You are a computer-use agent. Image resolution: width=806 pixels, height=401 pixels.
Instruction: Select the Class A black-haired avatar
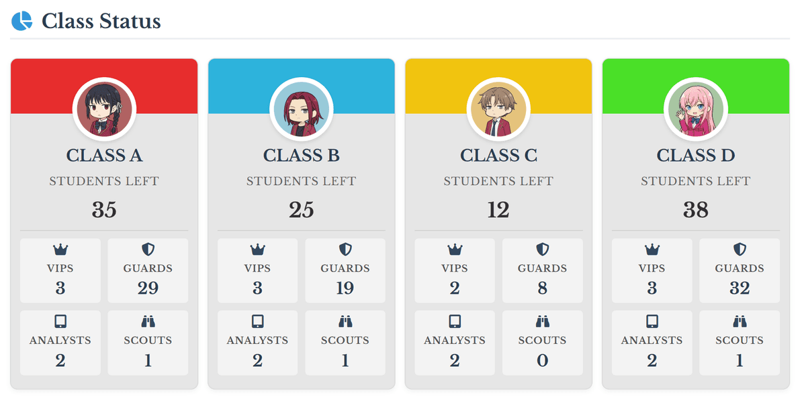coord(104,109)
